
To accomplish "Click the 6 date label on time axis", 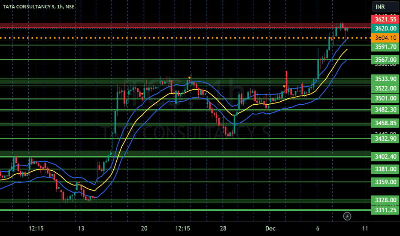I will 318,228.
